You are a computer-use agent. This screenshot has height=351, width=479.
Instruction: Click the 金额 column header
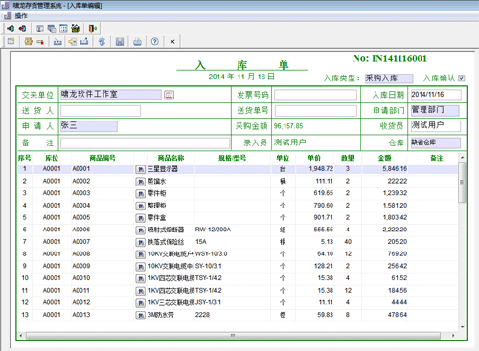384,158
